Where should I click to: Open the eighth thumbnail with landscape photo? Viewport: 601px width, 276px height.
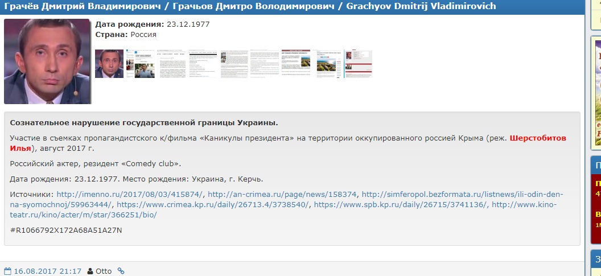[x=327, y=63]
